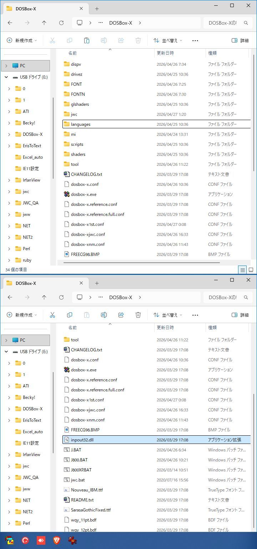Viewport: 257px width, 549px height.
Task: Open the 並べ替え sort dropdown in lower window
Action: pyautogui.click(x=168, y=315)
